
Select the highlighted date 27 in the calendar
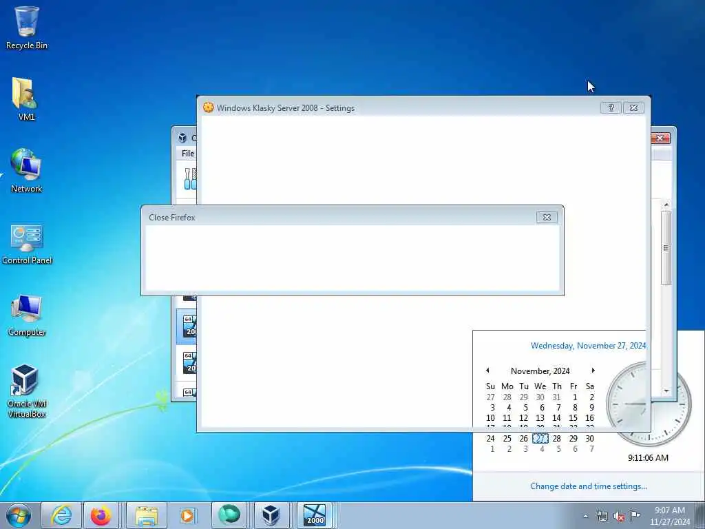point(540,438)
